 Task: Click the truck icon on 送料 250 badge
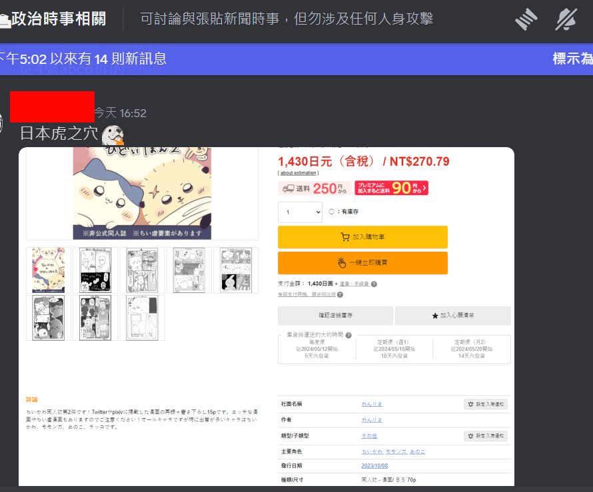pyautogui.click(x=289, y=188)
